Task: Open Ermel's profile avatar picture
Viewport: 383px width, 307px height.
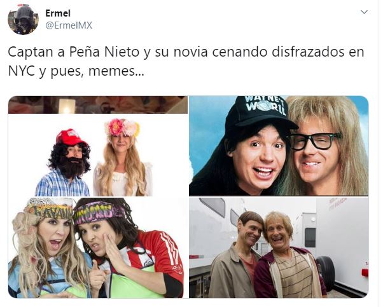Action: [x=23, y=20]
